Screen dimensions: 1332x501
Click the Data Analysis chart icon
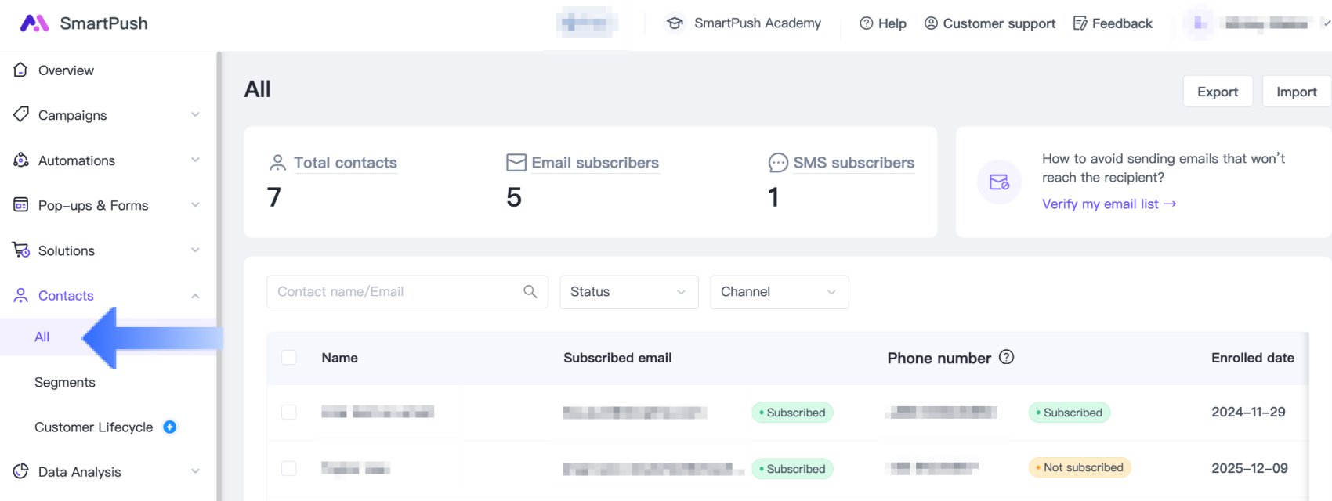coord(21,471)
